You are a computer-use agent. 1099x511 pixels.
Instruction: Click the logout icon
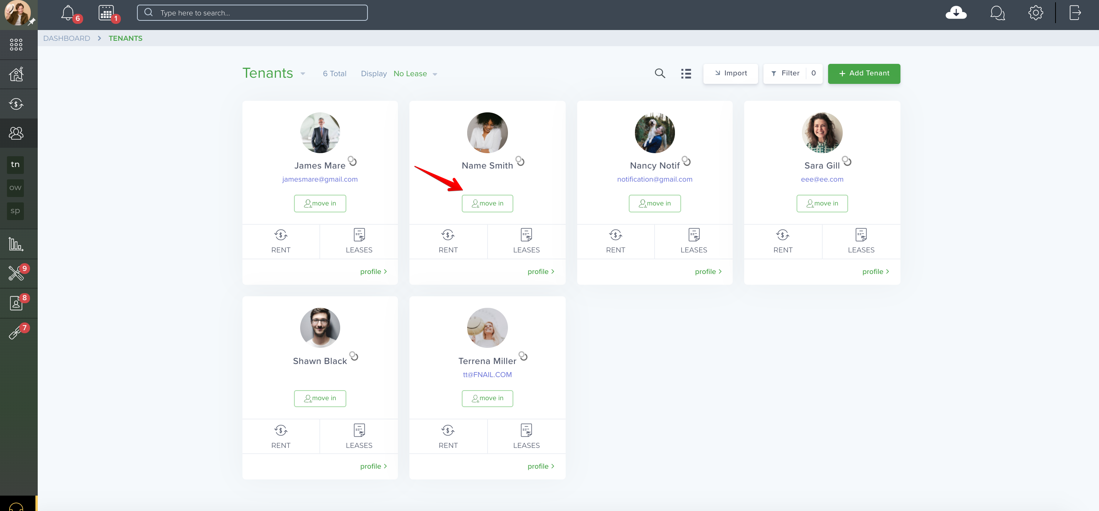point(1075,13)
